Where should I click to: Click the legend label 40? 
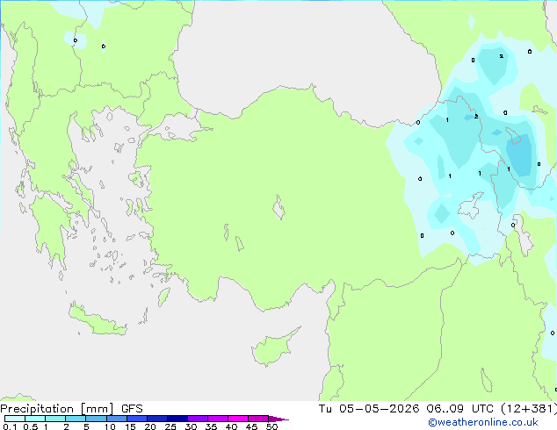[231, 426]
